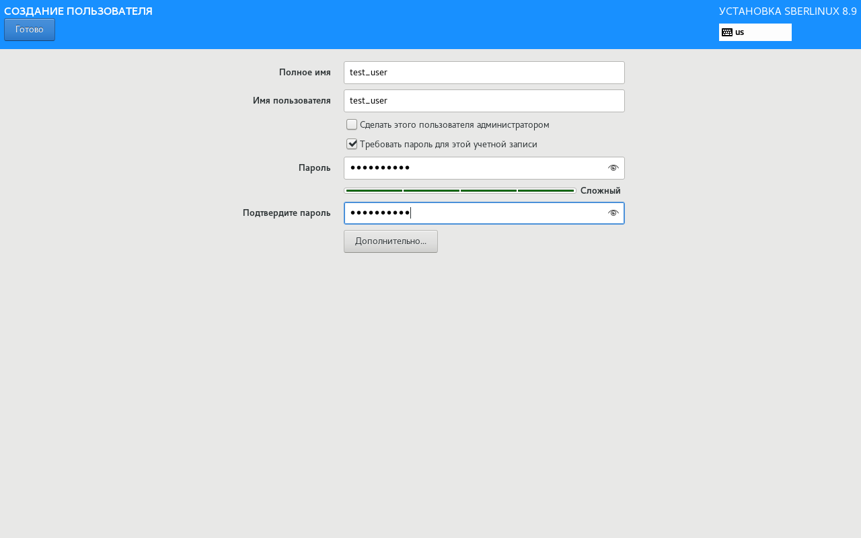Click the Пароль label text

(x=314, y=168)
